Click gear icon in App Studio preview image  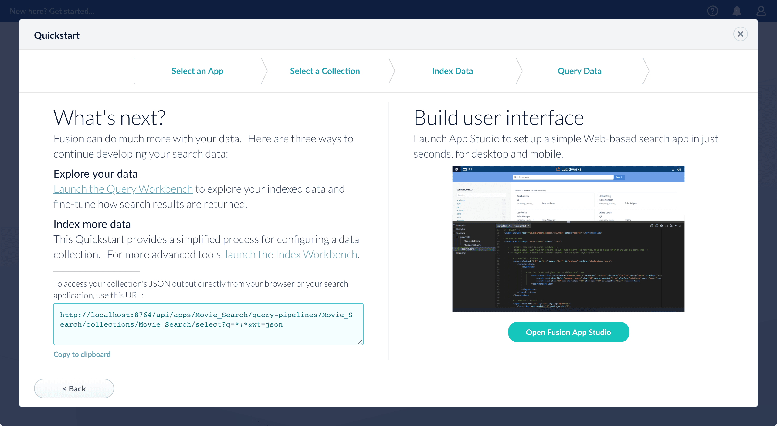coord(679,169)
